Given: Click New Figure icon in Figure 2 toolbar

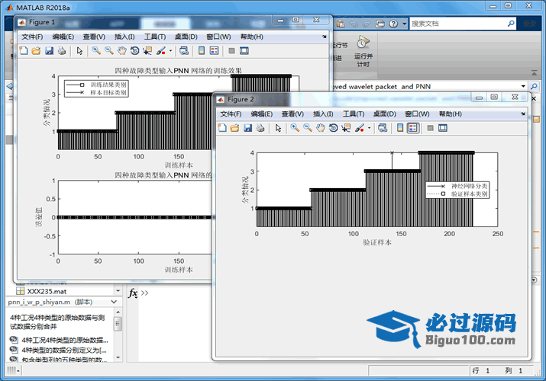Looking at the screenshot, I should [x=221, y=128].
